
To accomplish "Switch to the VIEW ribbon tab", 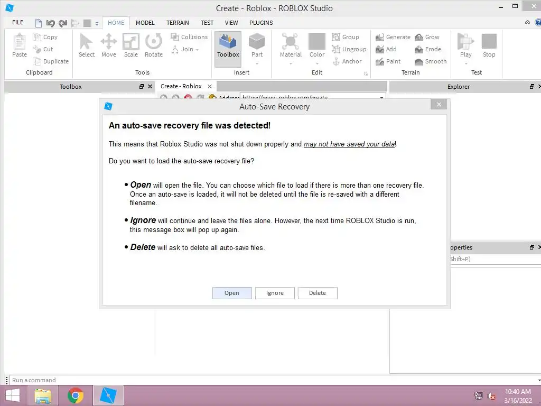I will [x=231, y=22].
